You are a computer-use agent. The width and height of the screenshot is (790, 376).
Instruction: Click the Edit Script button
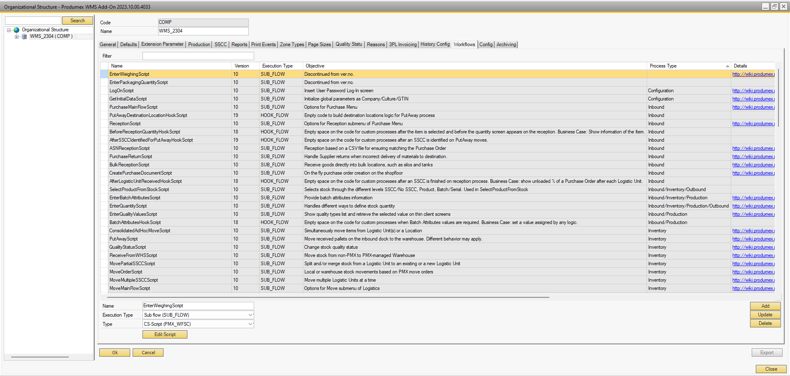(165, 334)
